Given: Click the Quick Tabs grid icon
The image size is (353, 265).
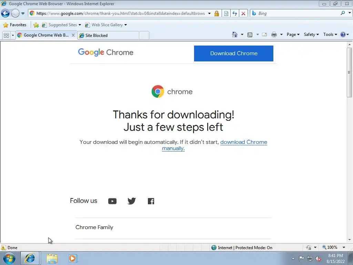Looking at the screenshot, I should point(6,36).
